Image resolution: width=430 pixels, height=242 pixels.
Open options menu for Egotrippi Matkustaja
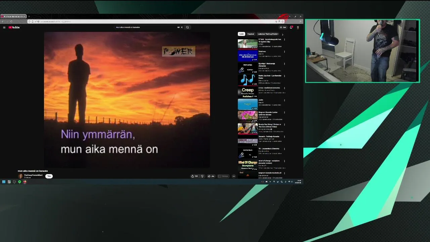click(285, 64)
